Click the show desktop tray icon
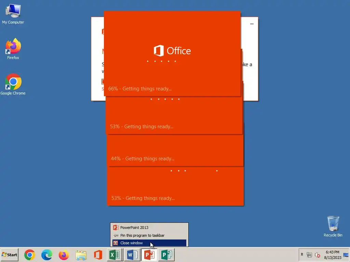The width and height of the screenshot is (350, 262). 346,254
